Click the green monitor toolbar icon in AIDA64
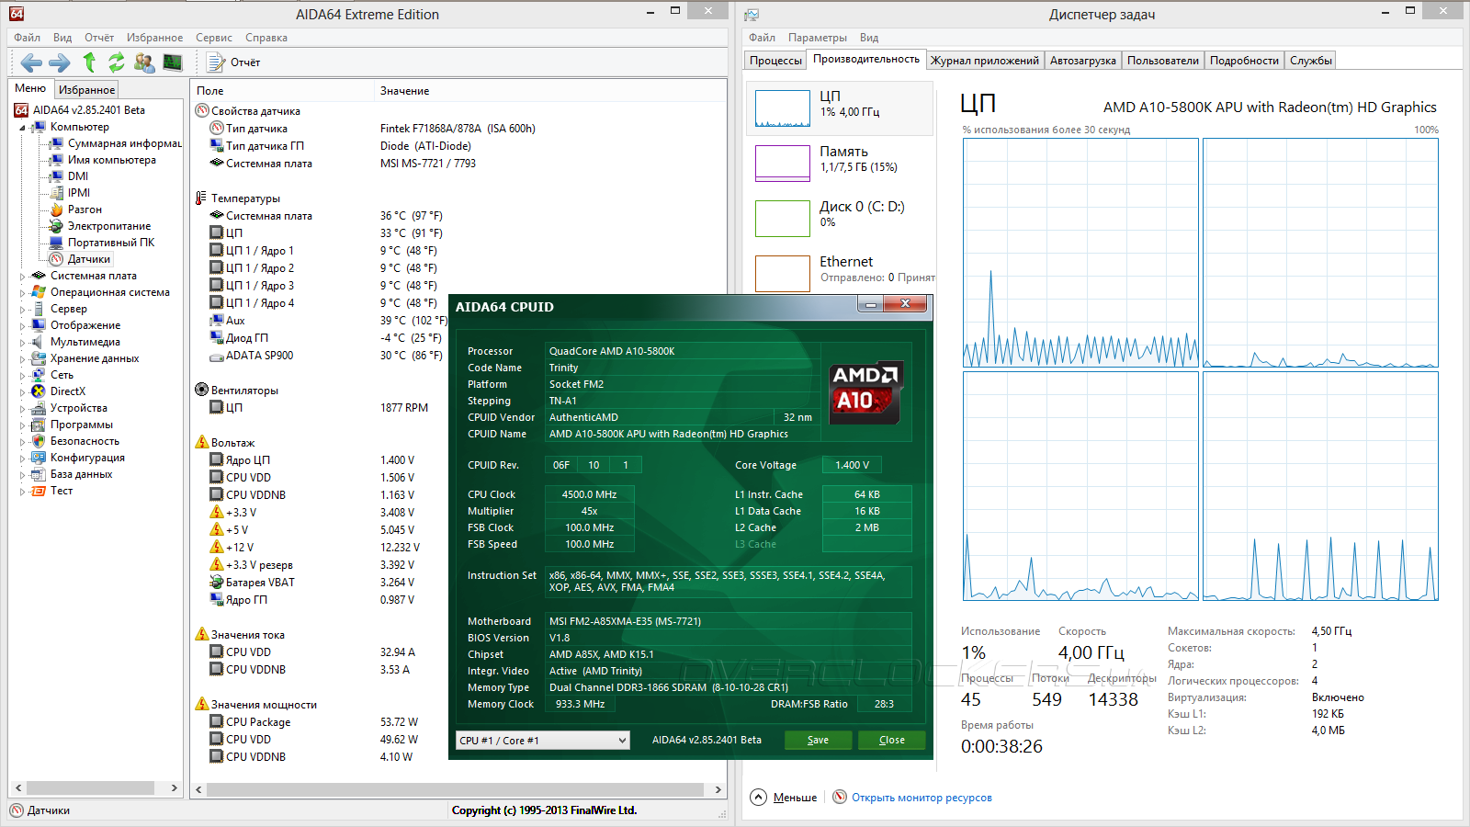 coord(173,62)
